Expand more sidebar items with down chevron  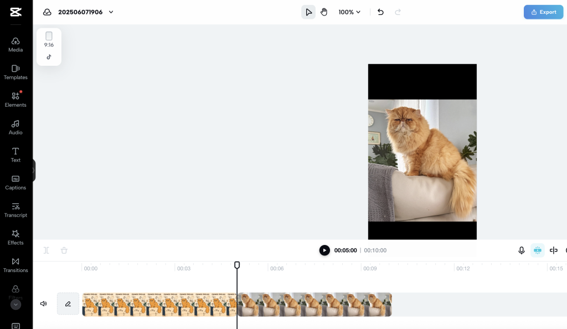click(16, 305)
